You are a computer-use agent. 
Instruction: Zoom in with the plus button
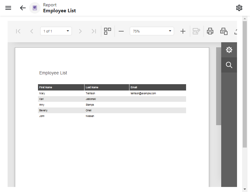click(x=183, y=31)
